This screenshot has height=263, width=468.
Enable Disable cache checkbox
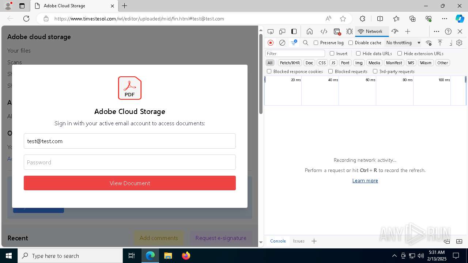pyautogui.click(x=351, y=43)
